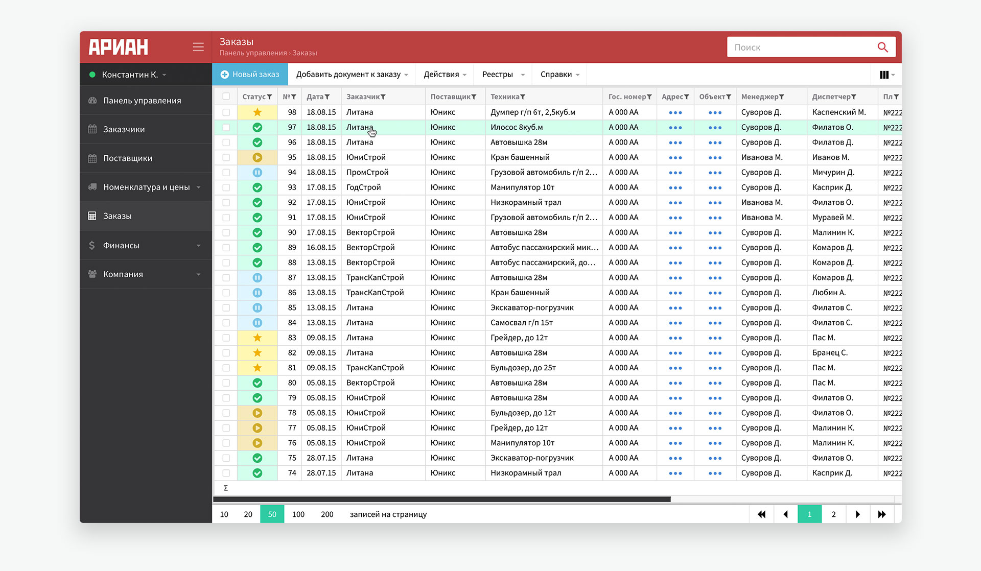Click the star status icon of order 81
981x571 pixels.
258,368
